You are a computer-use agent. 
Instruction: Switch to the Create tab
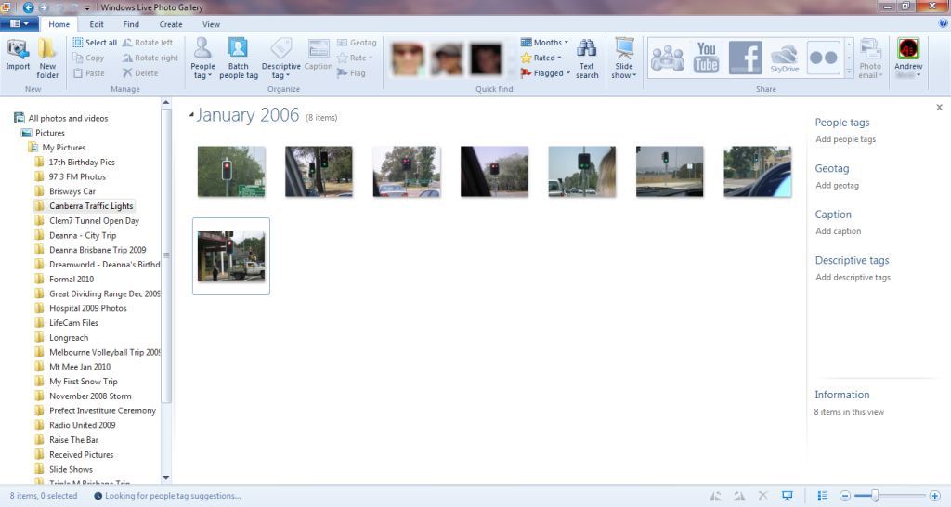[171, 24]
